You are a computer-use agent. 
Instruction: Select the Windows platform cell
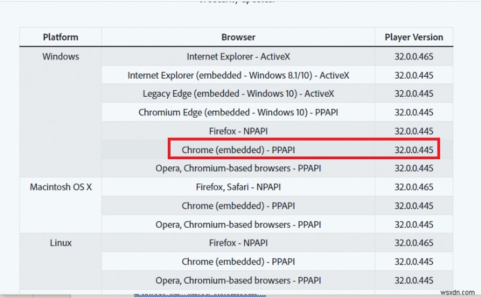click(x=61, y=57)
